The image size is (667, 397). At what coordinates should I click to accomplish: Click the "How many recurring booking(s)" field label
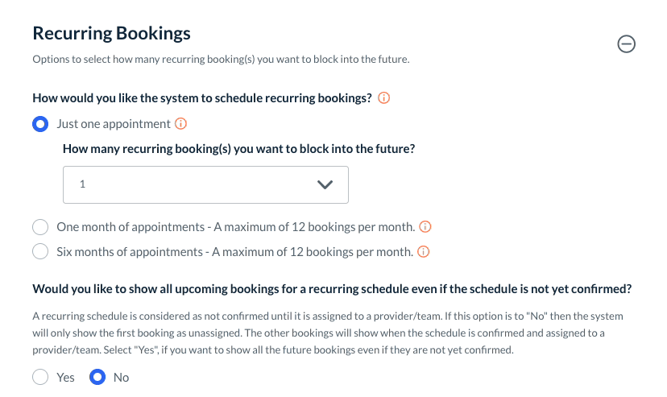coord(244,149)
